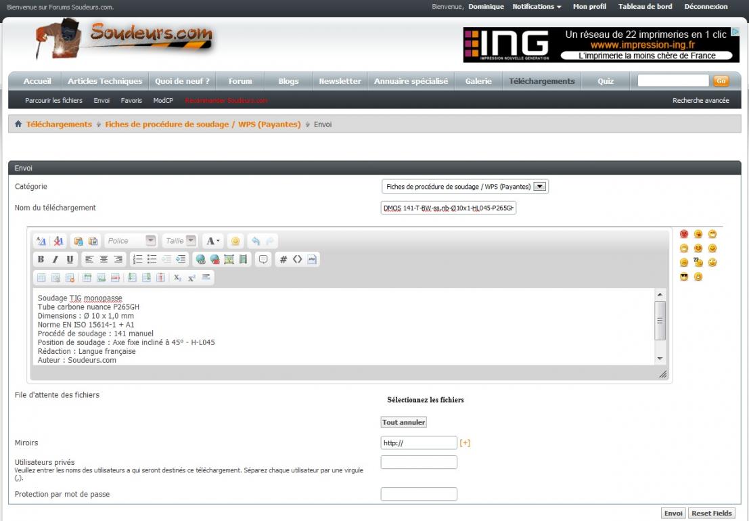Open the text color picker
Screen dimensions: 749x521
(x=213, y=241)
